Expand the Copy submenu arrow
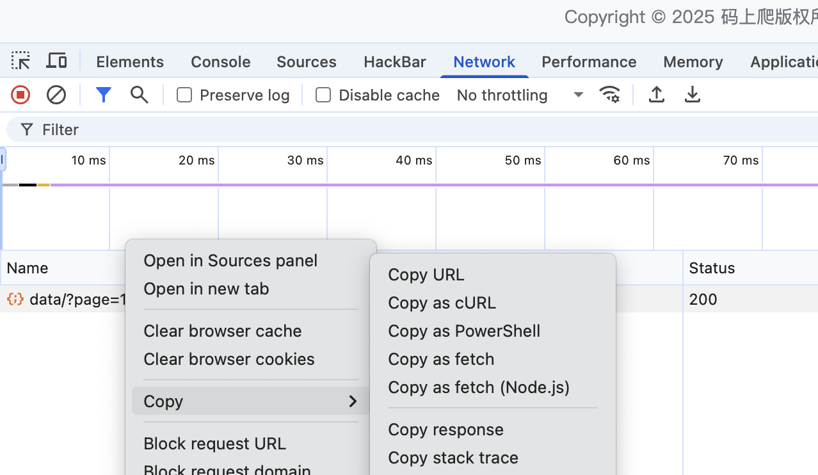 [x=352, y=401]
